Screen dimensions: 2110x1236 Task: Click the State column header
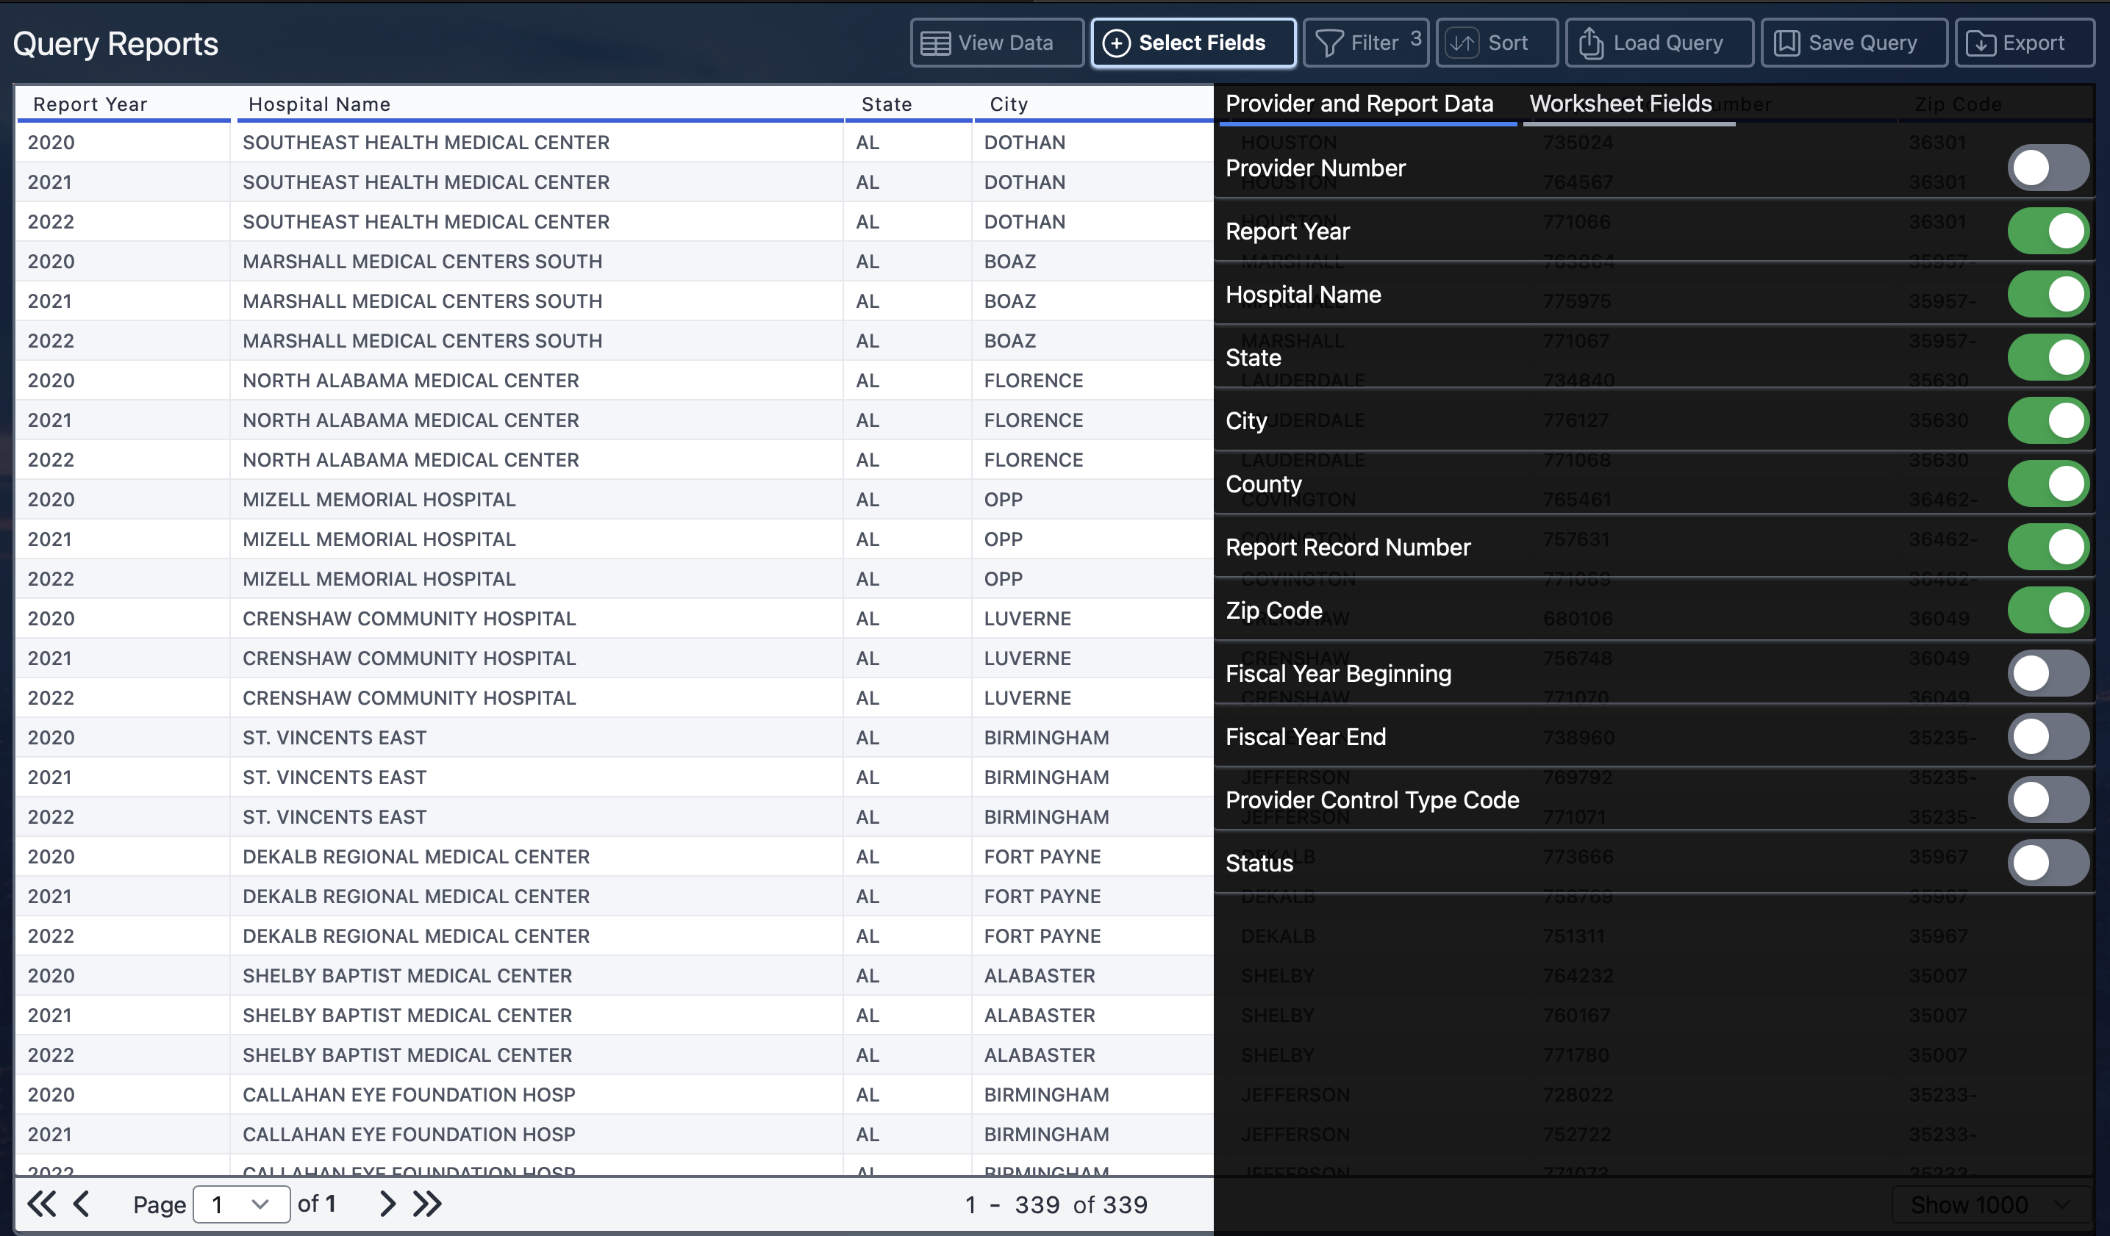coord(909,104)
